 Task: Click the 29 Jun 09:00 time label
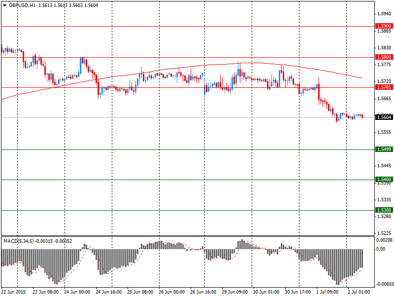235,292
